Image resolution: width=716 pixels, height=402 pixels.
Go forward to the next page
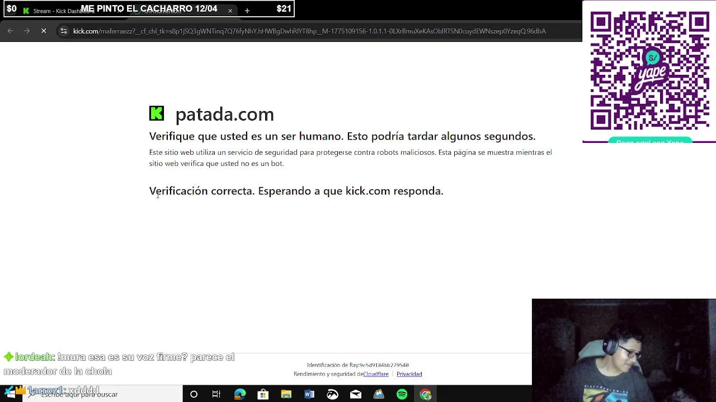[x=27, y=31]
